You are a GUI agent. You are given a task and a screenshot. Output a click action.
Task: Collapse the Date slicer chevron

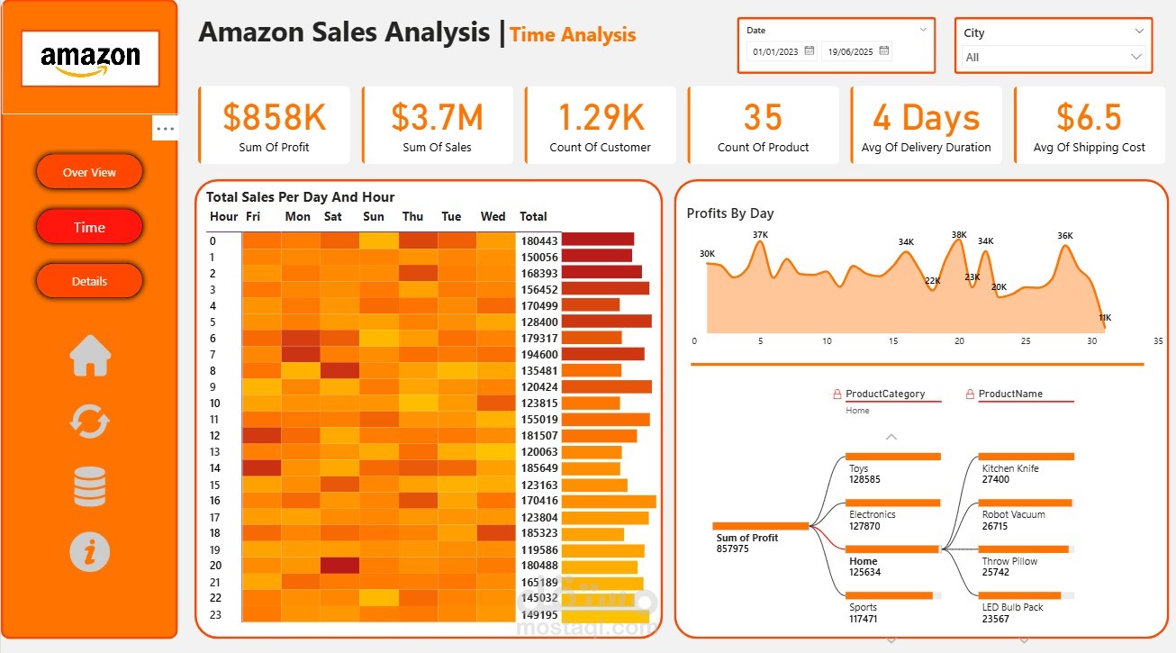[x=923, y=30]
